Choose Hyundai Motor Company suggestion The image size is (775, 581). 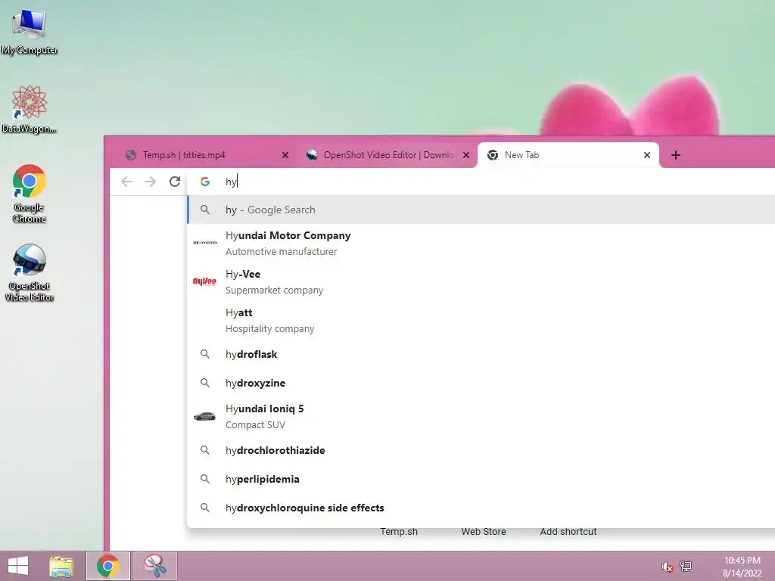pos(481,243)
